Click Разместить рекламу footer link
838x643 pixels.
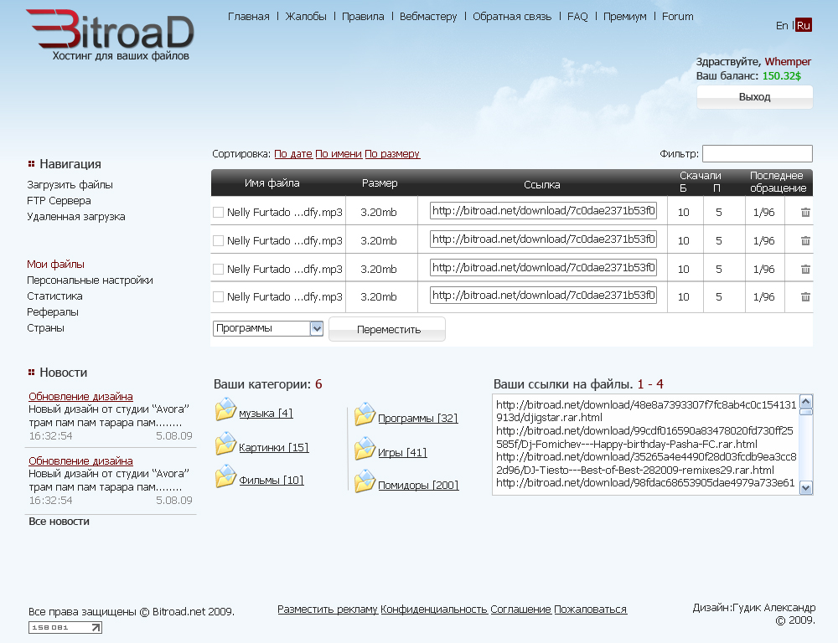click(x=328, y=610)
